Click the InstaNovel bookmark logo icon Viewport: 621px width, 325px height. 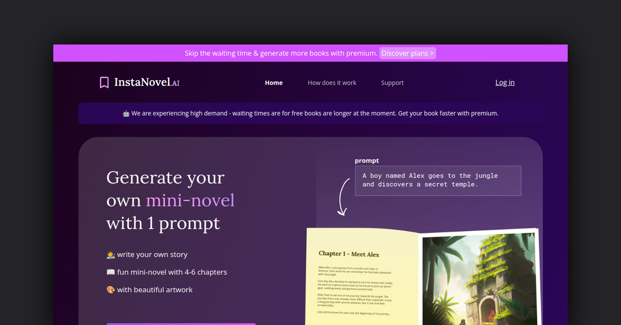point(104,83)
